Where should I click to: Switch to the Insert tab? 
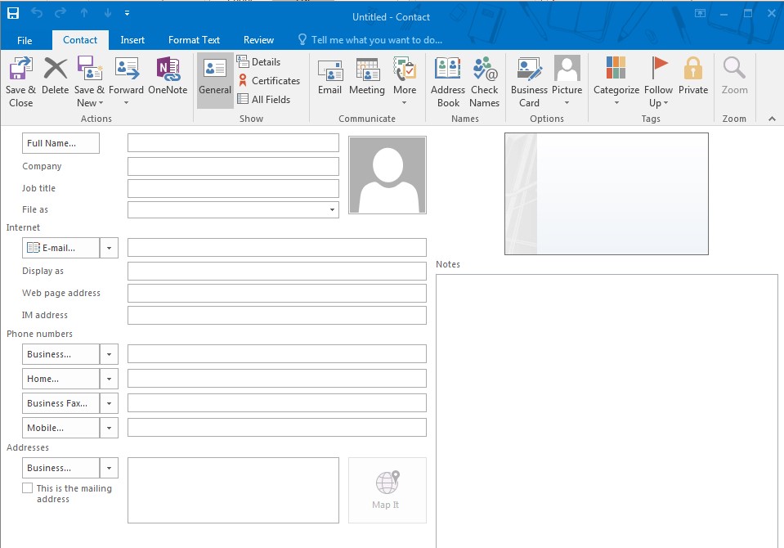coord(132,40)
